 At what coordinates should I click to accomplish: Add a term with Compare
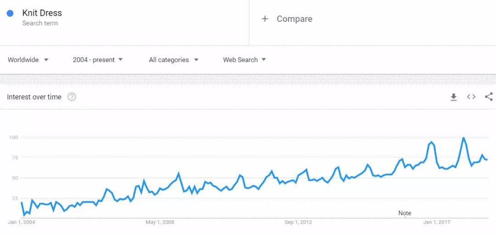coord(287,19)
